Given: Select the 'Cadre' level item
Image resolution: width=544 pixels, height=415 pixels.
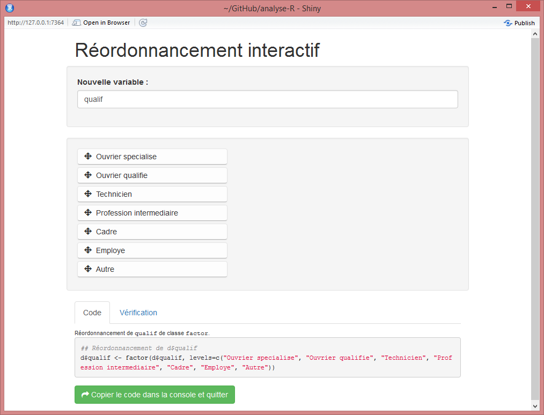Looking at the screenshot, I should 152,231.
